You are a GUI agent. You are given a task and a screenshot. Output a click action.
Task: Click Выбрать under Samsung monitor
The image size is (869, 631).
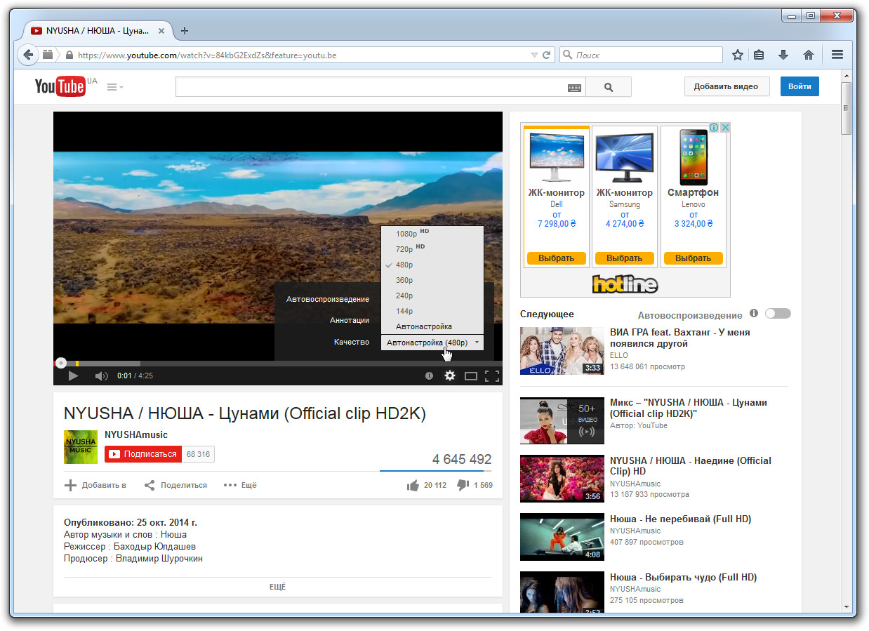click(x=625, y=258)
